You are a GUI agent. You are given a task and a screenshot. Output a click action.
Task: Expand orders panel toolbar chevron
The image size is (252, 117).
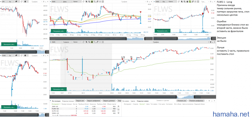tap(207, 101)
